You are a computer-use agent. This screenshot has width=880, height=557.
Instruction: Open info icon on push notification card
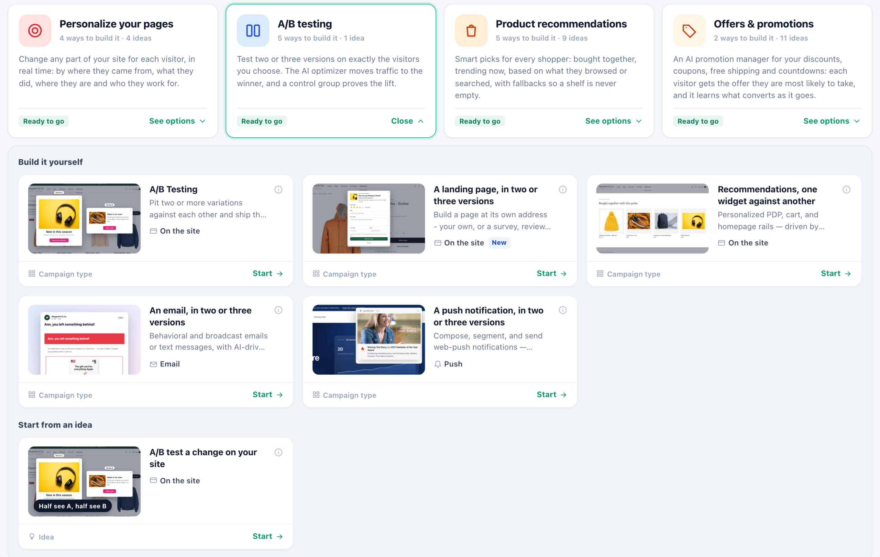point(563,310)
